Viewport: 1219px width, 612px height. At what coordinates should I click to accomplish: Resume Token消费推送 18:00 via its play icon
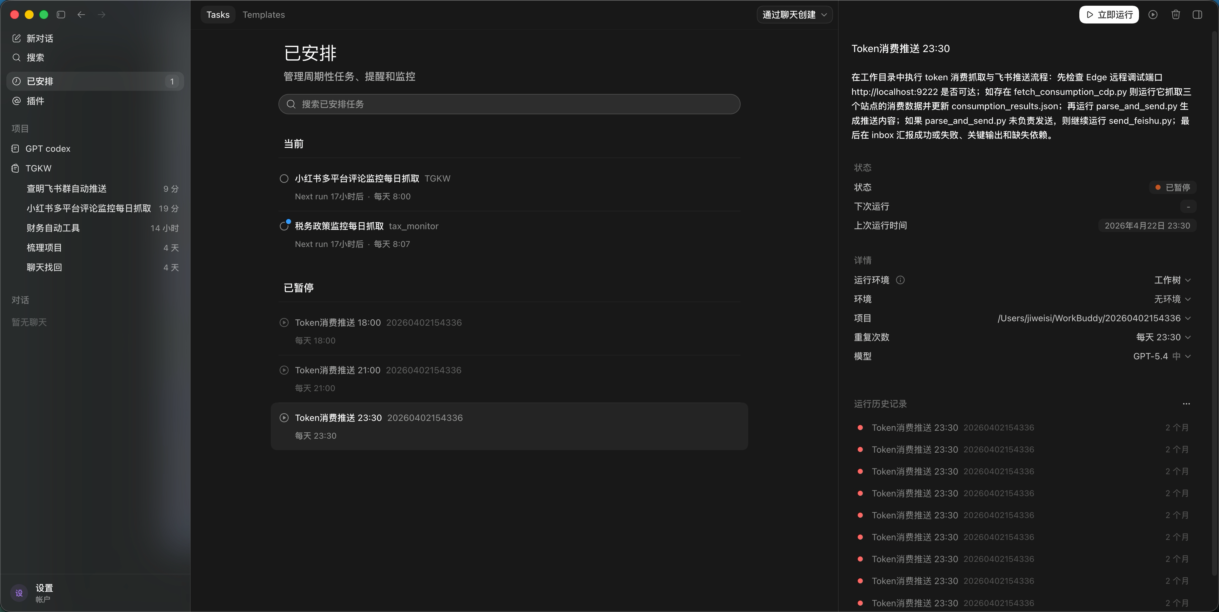284,323
